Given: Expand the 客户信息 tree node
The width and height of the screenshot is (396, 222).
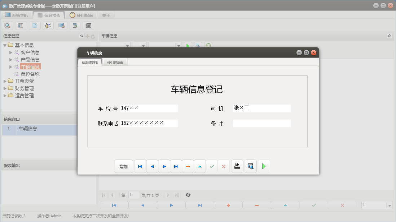Looking at the screenshot, I should point(11,52).
